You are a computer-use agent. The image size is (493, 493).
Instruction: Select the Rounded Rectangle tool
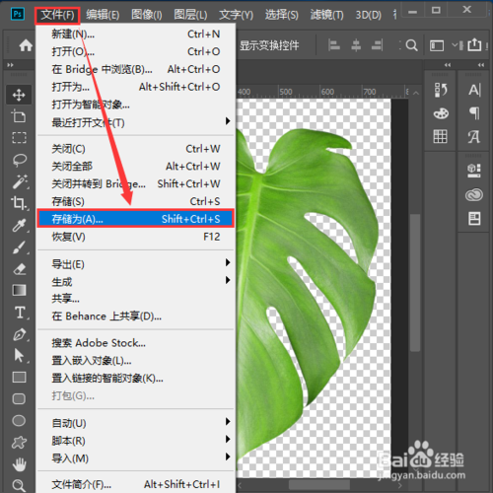pos(19,398)
